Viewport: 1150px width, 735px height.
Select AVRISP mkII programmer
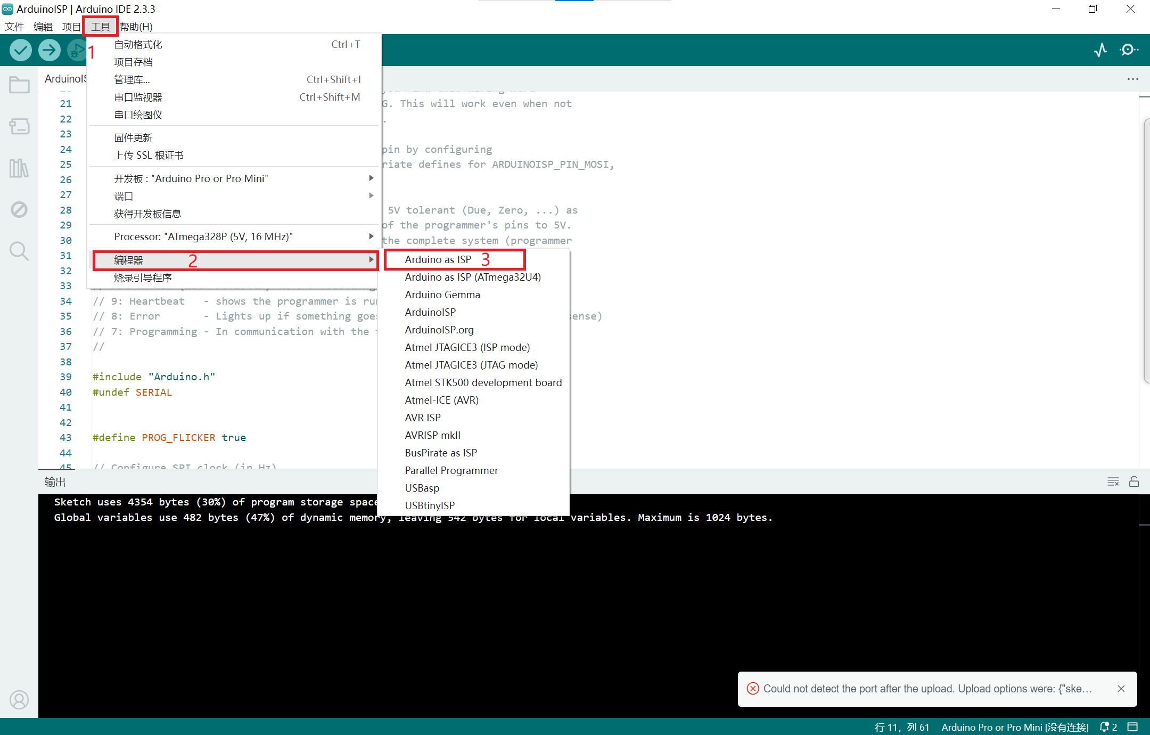473,435
